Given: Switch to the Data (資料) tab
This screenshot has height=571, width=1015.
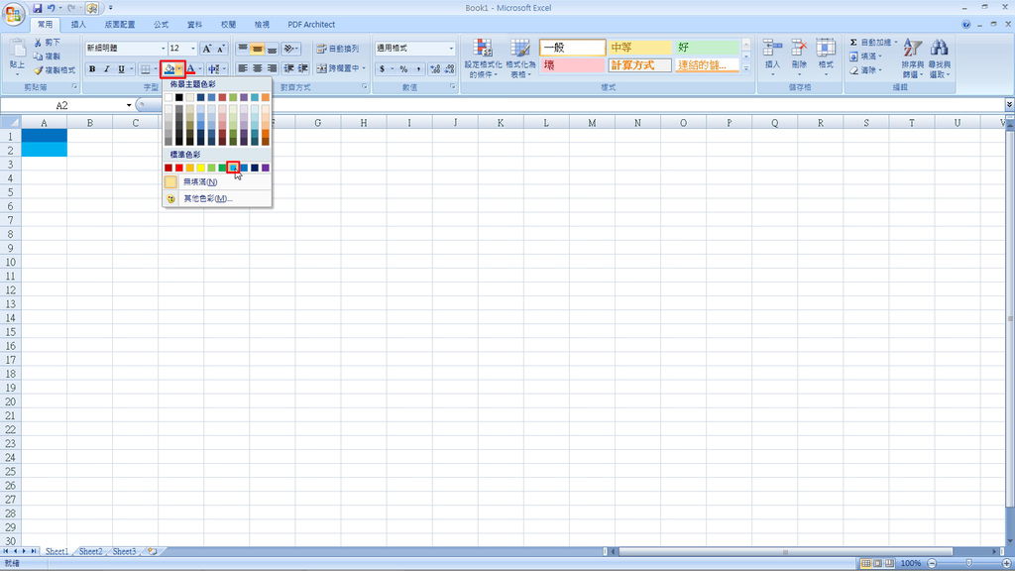Looking at the screenshot, I should coord(195,25).
